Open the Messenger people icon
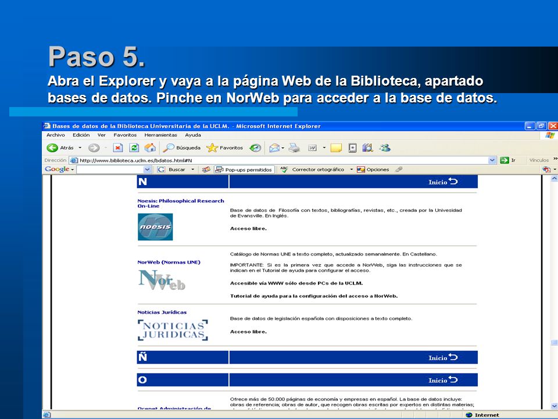Viewport: 558px width, 419px height. (385, 147)
